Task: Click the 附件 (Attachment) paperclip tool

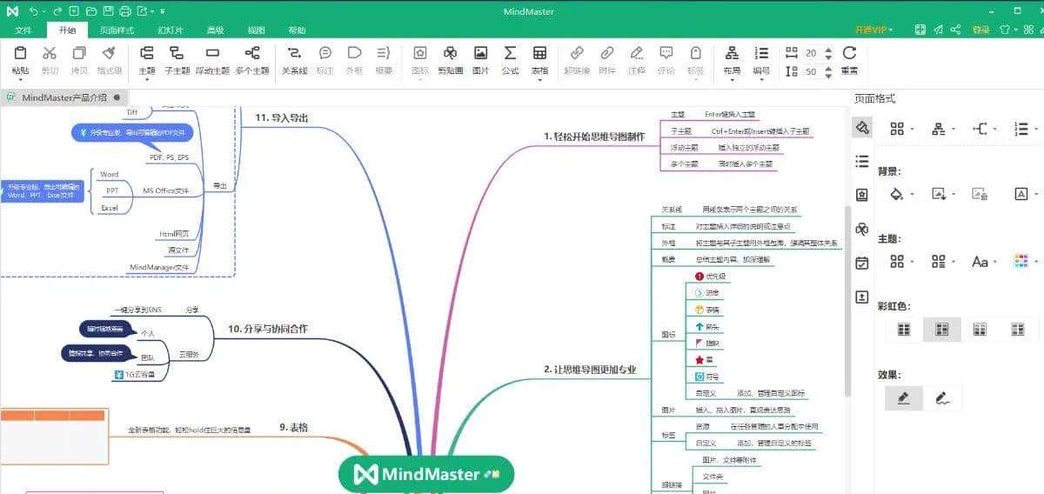Action: 607,60
